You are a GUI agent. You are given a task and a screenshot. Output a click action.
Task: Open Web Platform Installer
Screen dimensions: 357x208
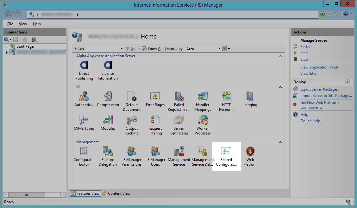click(x=250, y=156)
